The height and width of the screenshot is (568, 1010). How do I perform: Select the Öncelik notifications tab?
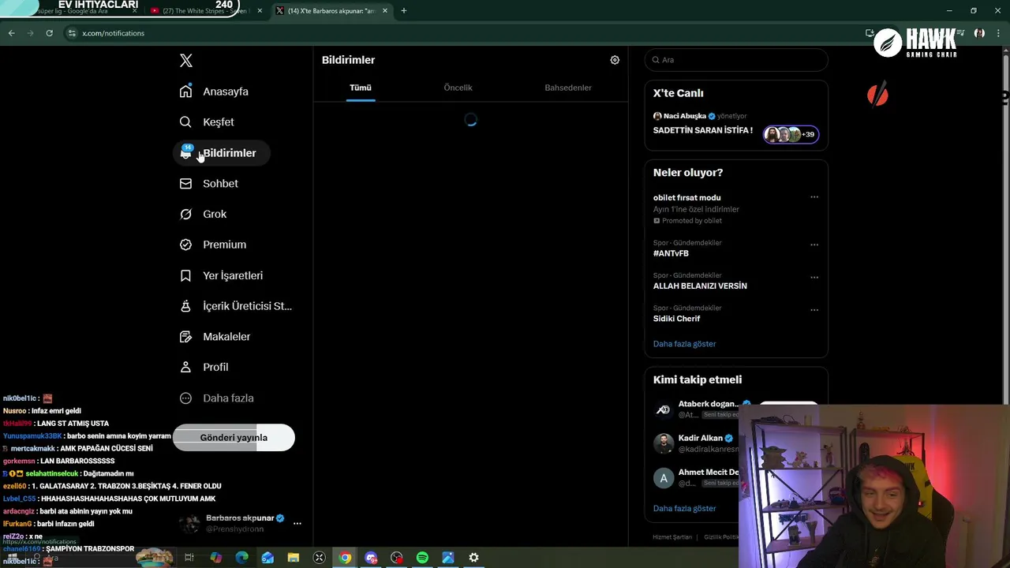click(x=458, y=88)
